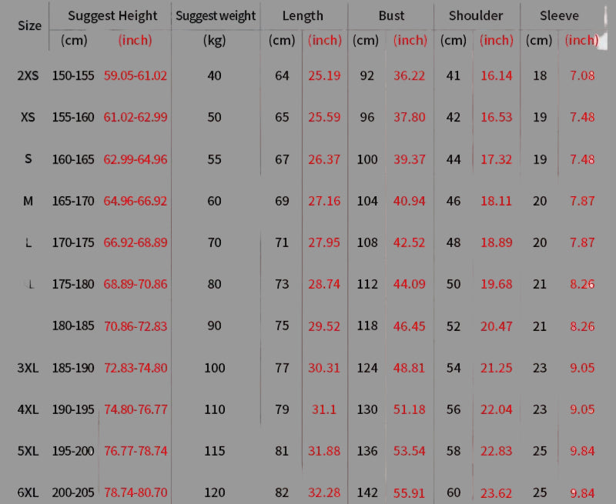The image size is (616, 504).
Task: Select the XS size row label
Action: pos(28,117)
